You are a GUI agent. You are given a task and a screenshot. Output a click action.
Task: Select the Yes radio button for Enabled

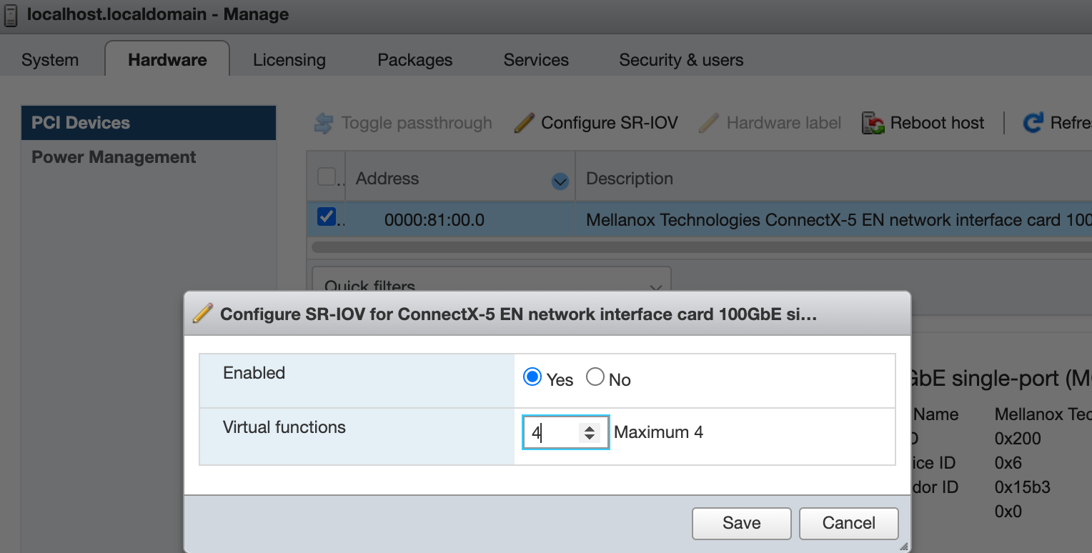[x=532, y=377]
